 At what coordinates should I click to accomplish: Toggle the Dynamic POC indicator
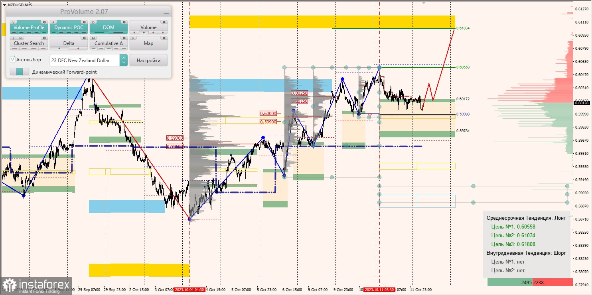pyautogui.click(x=69, y=27)
